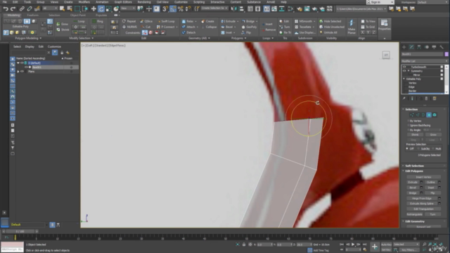The image size is (450, 253).
Task: Undo the last action with Undo arrow
Action: coord(6,9)
